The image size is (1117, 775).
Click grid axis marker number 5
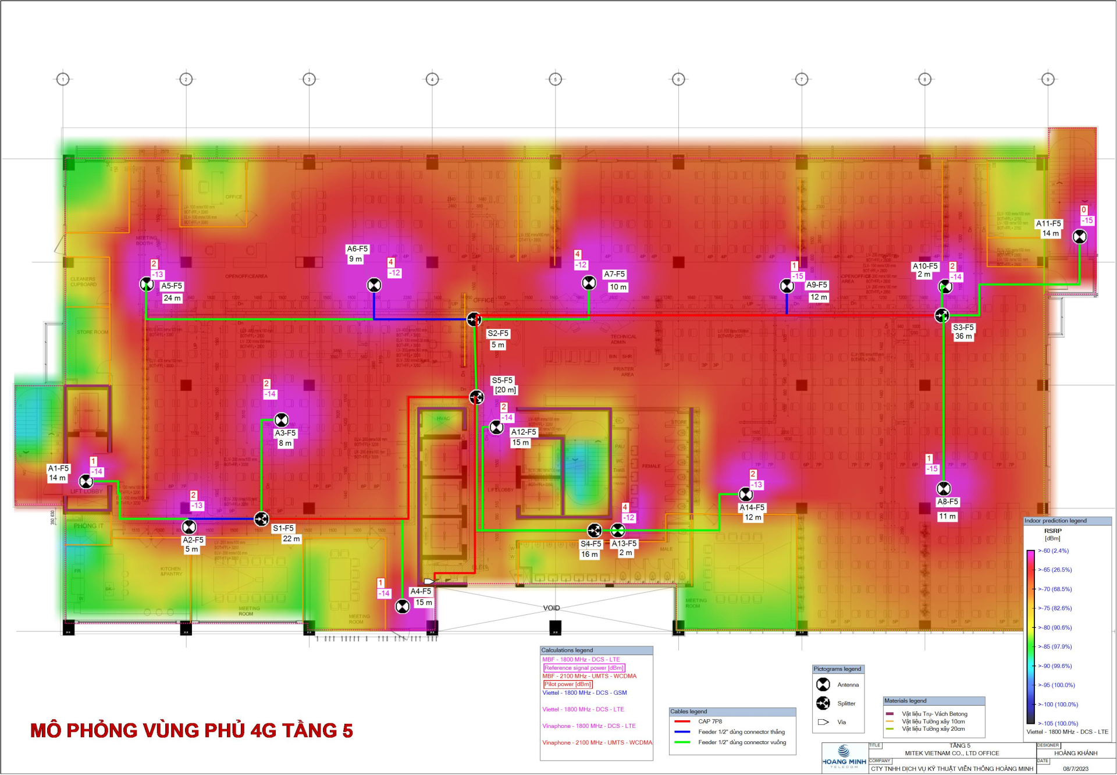(x=555, y=79)
